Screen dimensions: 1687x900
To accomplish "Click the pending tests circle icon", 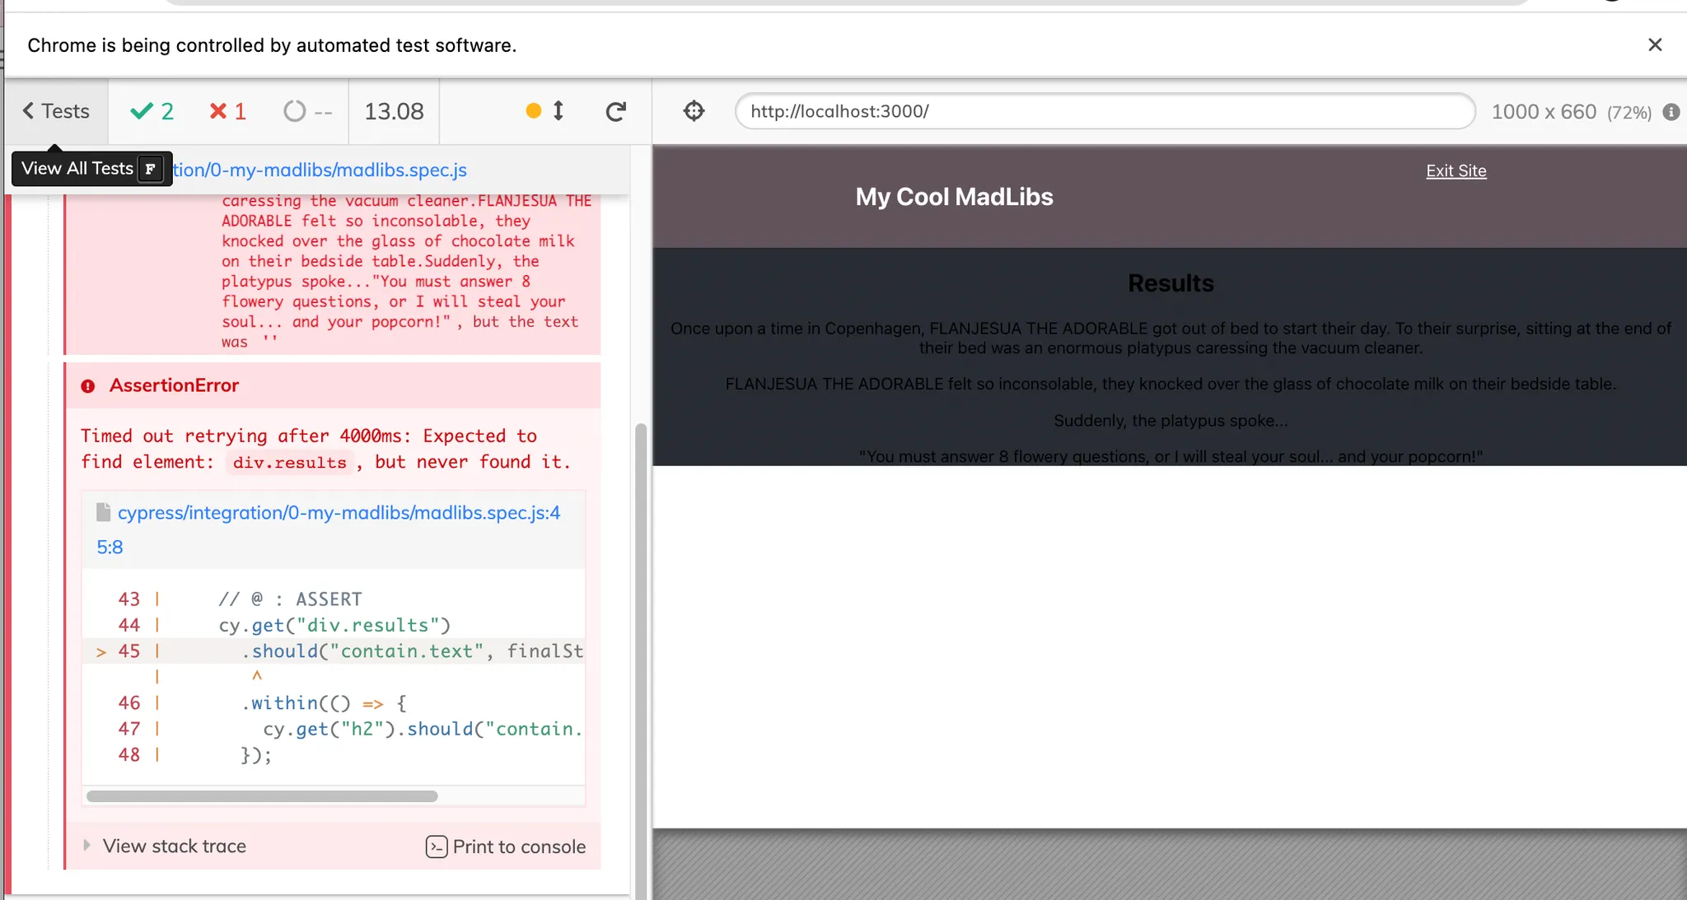I will coord(295,111).
